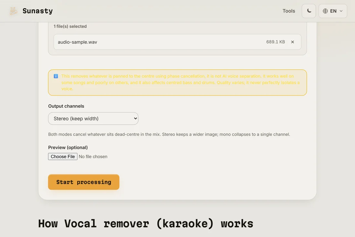Click the phase cancellation warning text
Screen dimensions: 355x237
coord(180,82)
